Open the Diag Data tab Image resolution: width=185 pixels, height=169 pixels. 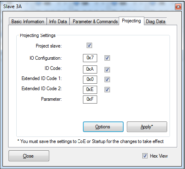155,22
